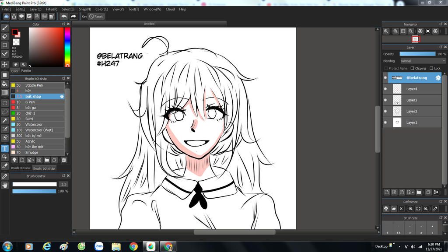Image resolution: width=448 pixels, height=252 pixels.
Task: Adjust the layer Opacity slider
Action: [417, 54]
